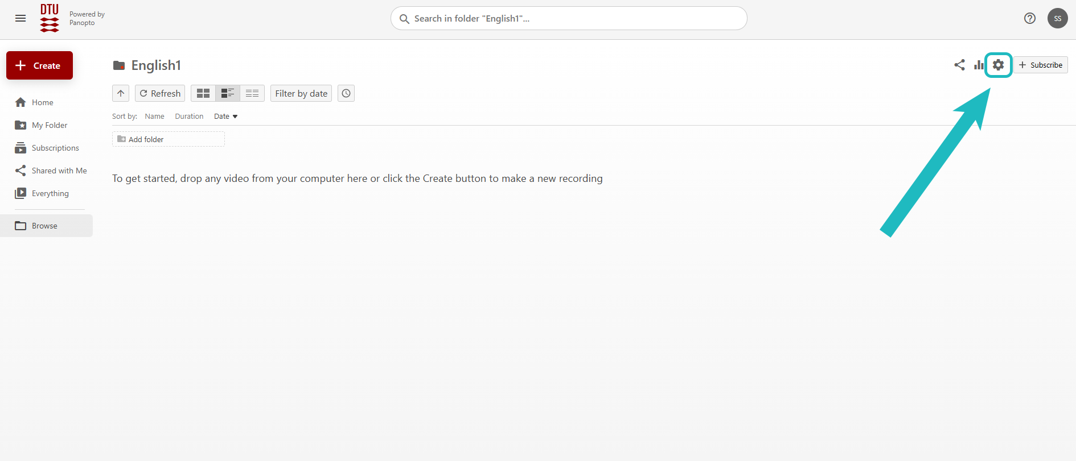Viewport: 1076px width, 461px height.
Task: Switch to grid view layout
Action: pos(203,93)
